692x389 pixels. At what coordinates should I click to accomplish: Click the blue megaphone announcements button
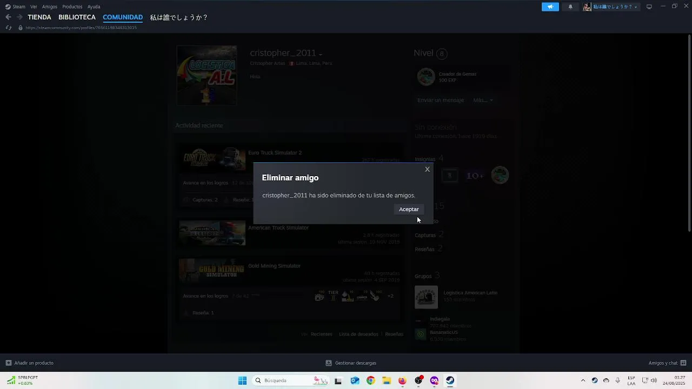pyautogui.click(x=550, y=6)
